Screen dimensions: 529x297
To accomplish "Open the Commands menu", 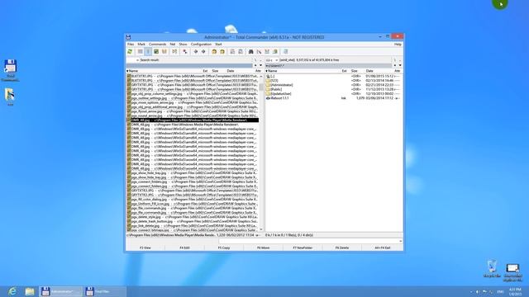I will click(x=157, y=44).
